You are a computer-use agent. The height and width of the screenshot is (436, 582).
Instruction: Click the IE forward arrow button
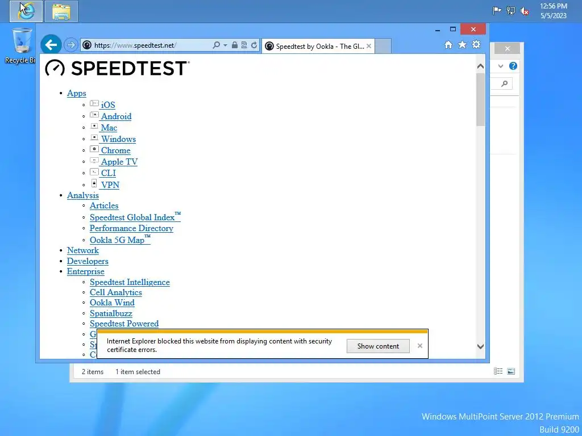coord(70,45)
